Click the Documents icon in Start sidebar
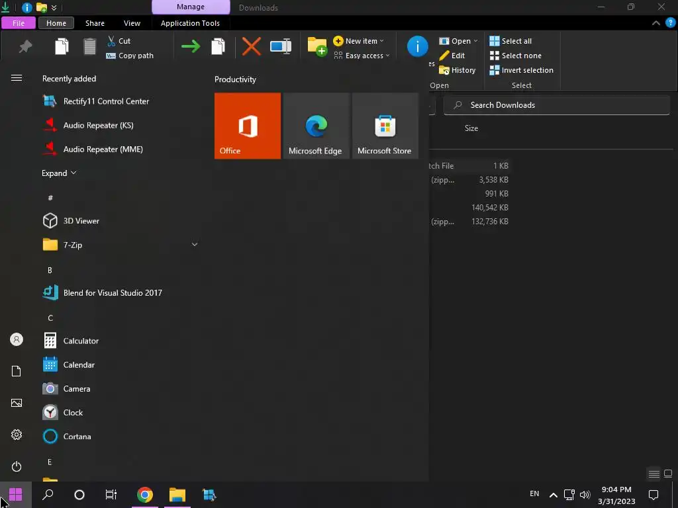The width and height of the screenshot is (678, 508). point(17,371)
